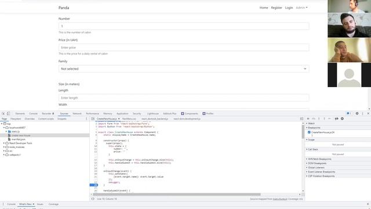Deactivate all breakpoints with the toolbar icon
The height and width of the screenshot is (209, 371).
click(x=336, y=118)
